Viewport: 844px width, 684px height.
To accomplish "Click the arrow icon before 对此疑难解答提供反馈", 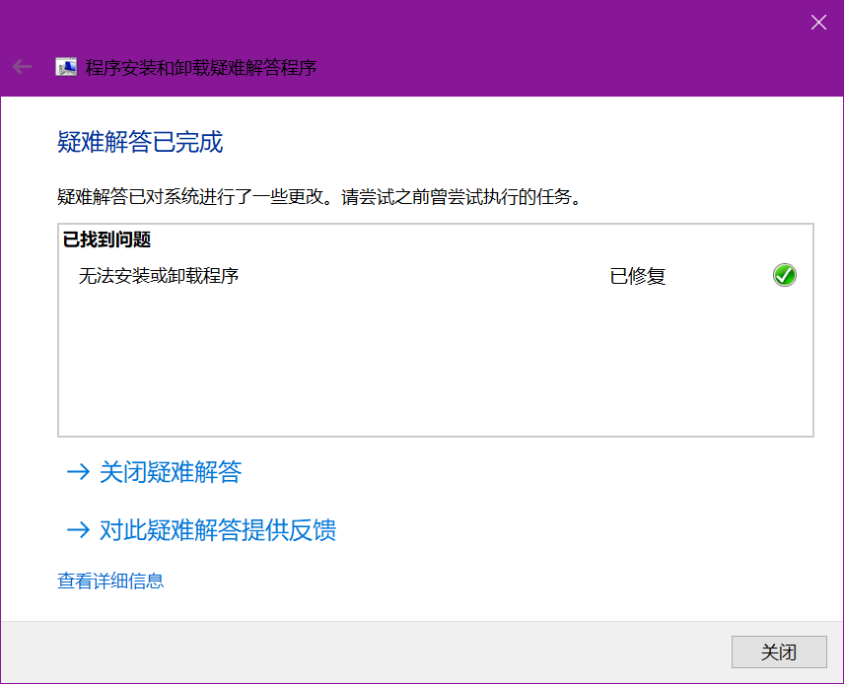I will (x=77, y=530).
